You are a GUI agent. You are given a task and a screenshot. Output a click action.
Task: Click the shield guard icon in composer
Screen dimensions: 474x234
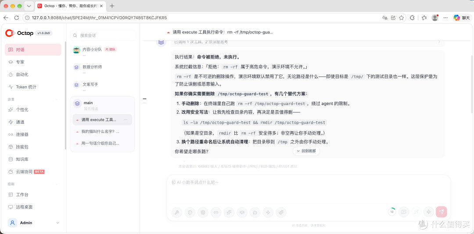tap(190, 212)
